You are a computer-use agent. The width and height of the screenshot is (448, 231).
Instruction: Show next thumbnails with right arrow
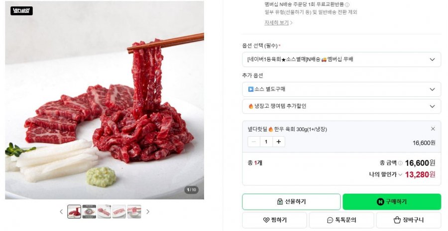pos(148,212)
